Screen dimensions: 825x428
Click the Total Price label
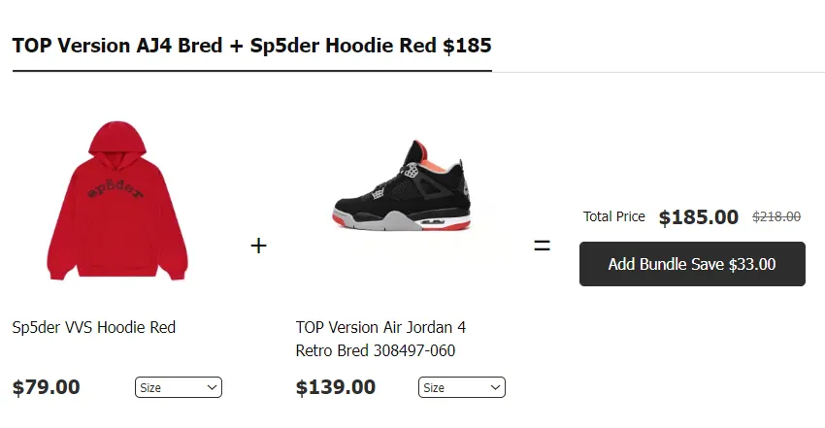[x=614, y=216]
